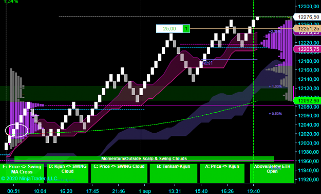Select the '1 sep' date axis label

pos(145,191)
